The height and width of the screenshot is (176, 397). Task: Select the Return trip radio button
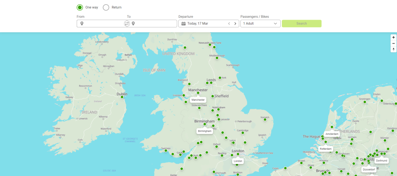[106, 7]
